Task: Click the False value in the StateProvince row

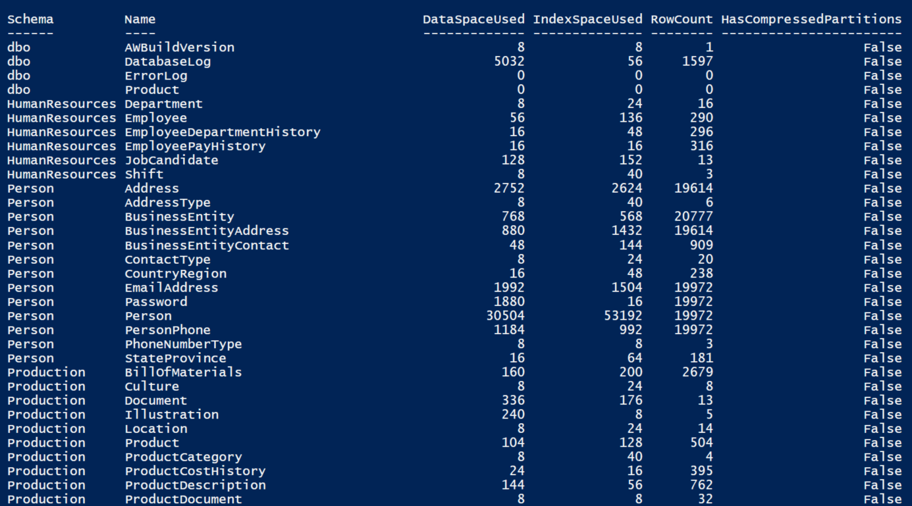Action: [882, 359]
